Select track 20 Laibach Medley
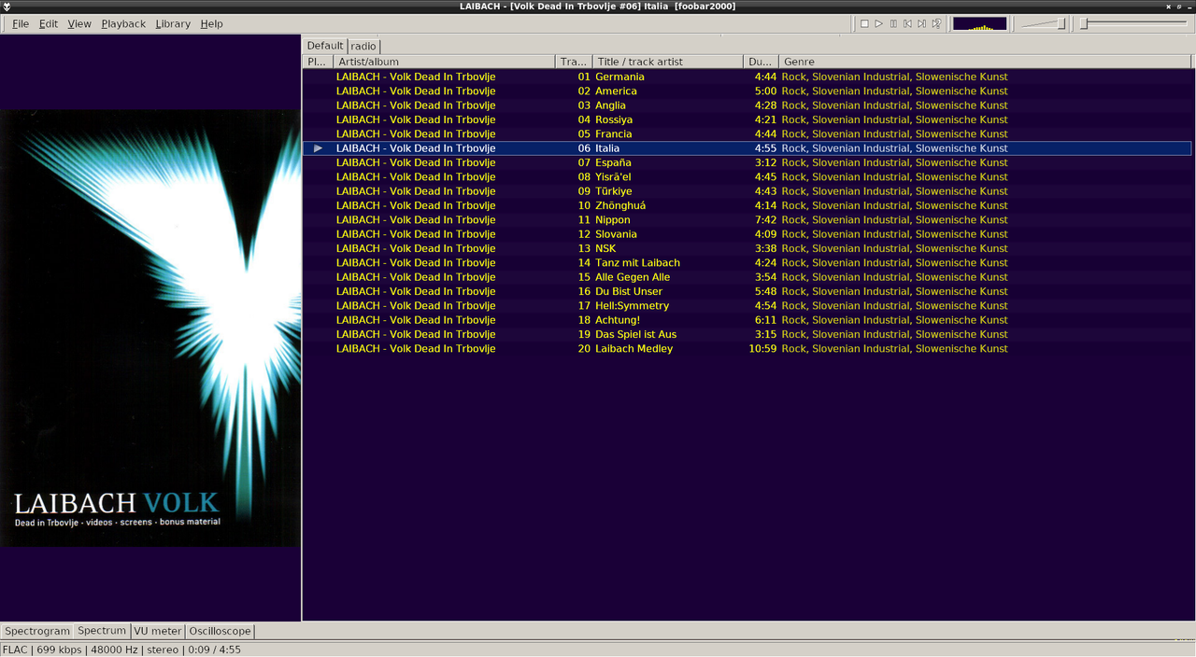This screenshot has width=1196, height=657. point(747,349)
